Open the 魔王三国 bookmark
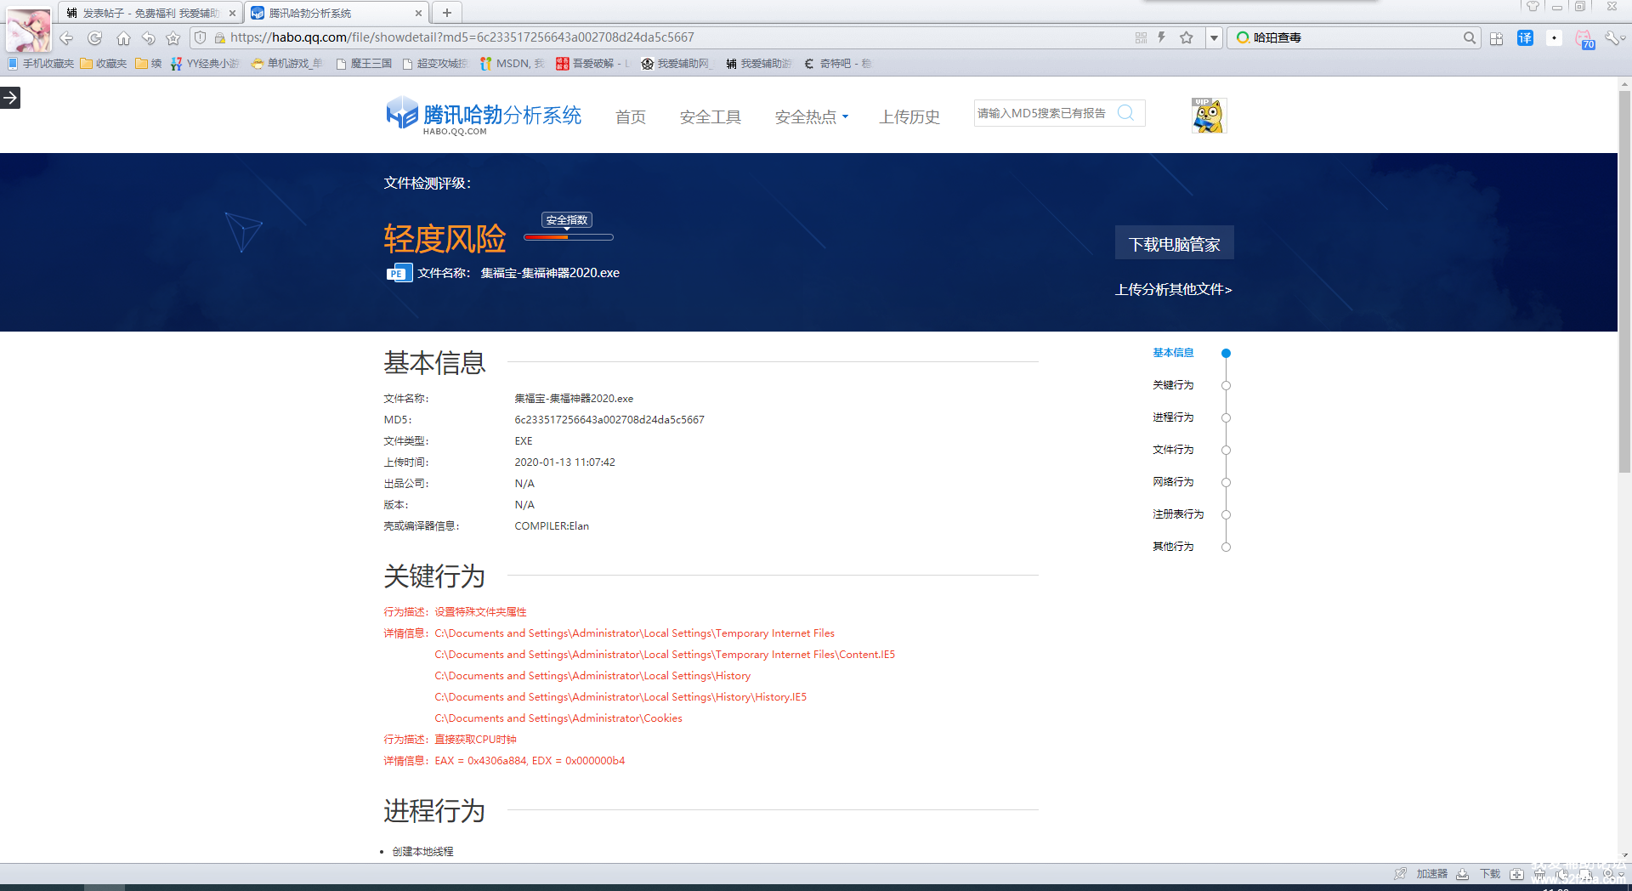This screenshot has width=1632, height=891. 364,64
